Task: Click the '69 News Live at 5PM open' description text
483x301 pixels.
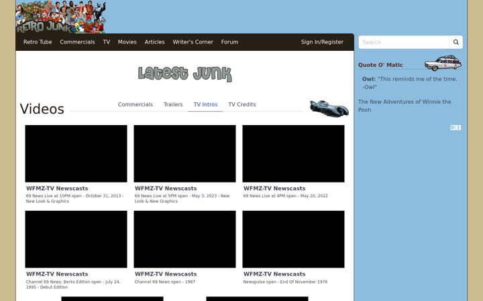Action: click(182, 199)
